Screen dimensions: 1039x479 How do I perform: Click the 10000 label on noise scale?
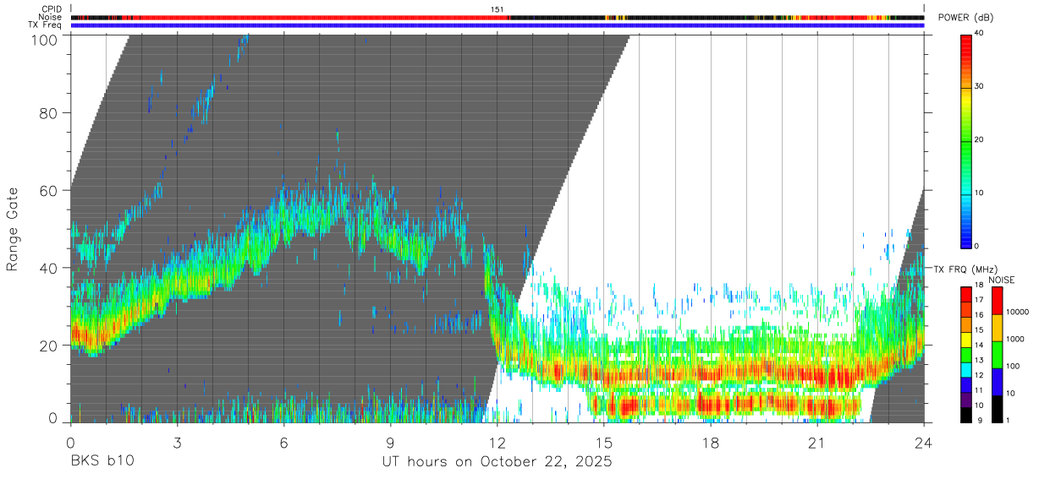(x=1017, y=313)
